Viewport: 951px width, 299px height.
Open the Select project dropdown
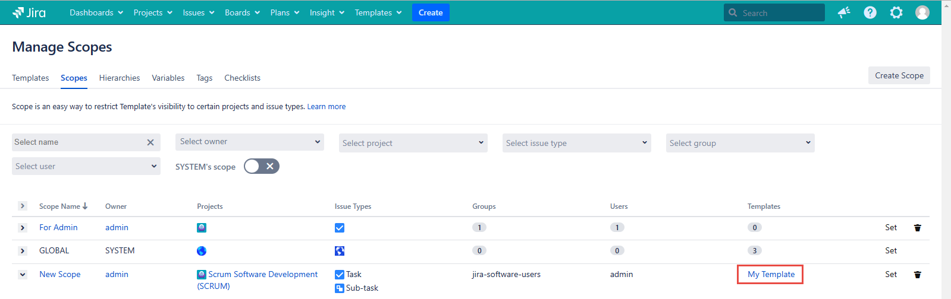coord(413,143)
